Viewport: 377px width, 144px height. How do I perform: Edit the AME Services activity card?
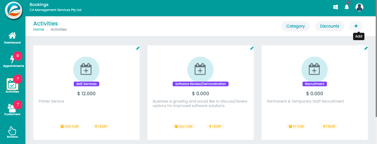(138, 48)
